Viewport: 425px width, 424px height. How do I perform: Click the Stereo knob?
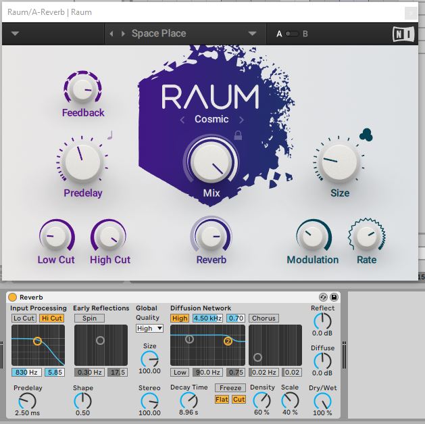coord(149,401)
